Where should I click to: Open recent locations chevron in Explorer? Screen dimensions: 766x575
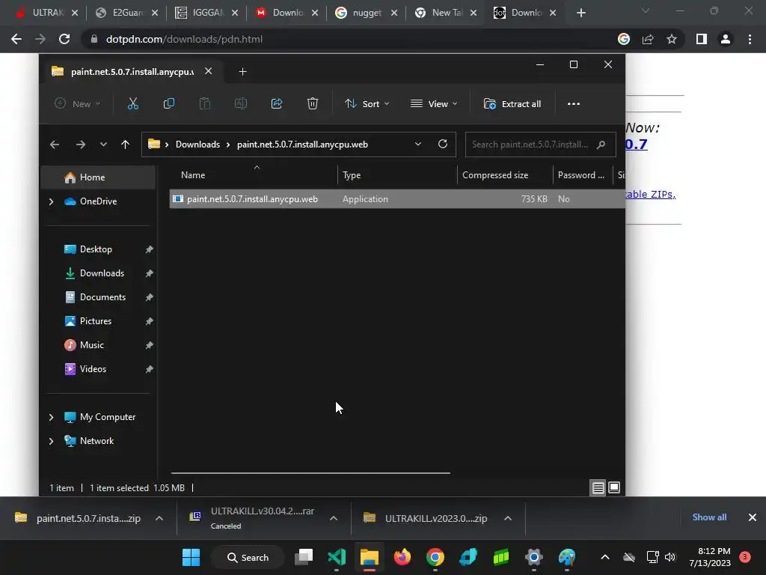[103, 144]
